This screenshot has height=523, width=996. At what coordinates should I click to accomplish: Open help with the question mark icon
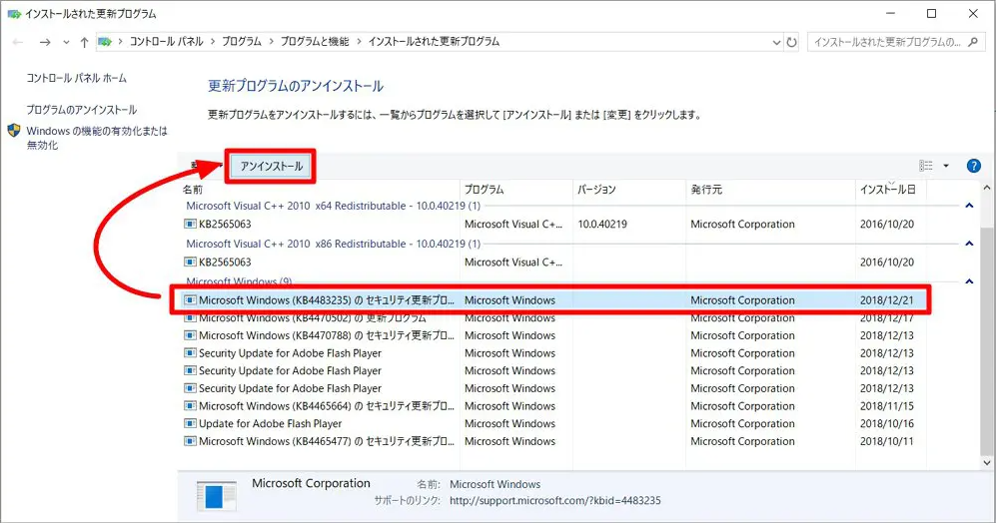[973, 166]
